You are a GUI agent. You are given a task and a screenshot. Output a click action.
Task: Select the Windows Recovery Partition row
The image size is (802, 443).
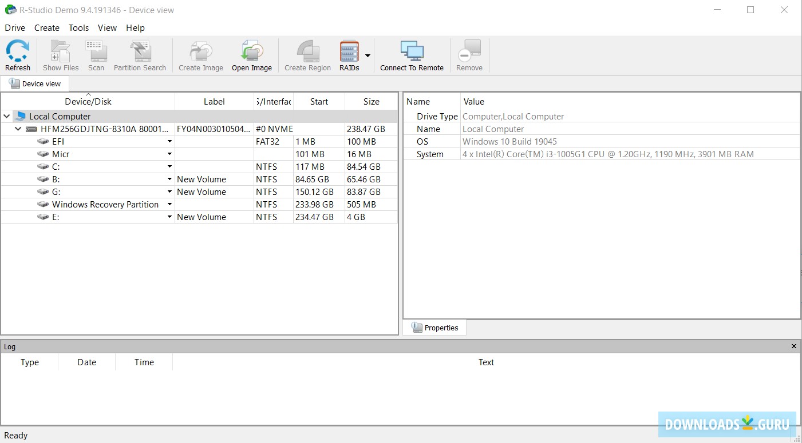click(x=105, y=205)
